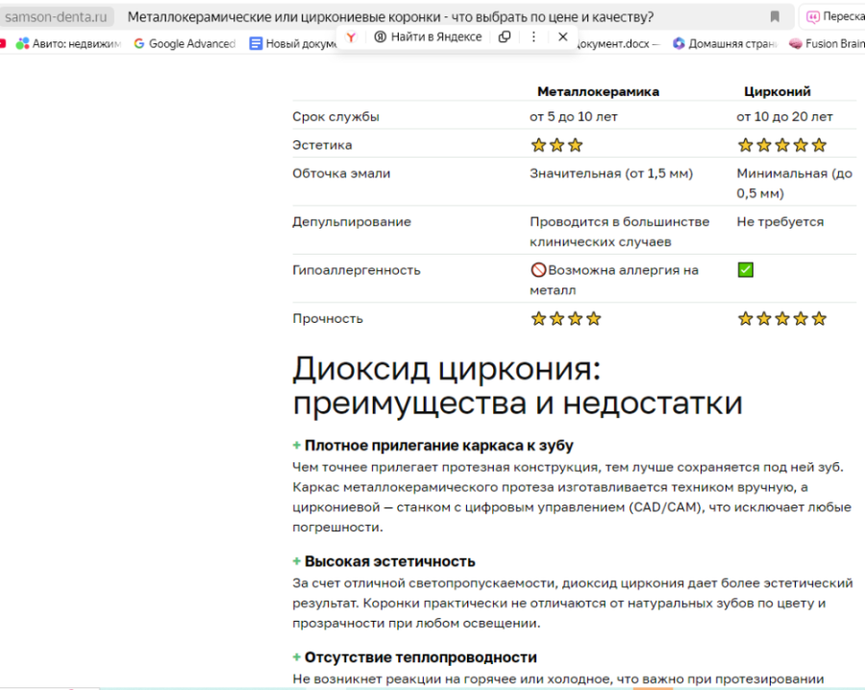Click the fifth star of zirconium's Прочность rating
The height and width of the screenshot is (690, 865).
817,318
